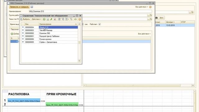Click the magnifier icon of the Группа field
Image resolution: width=199 pixels, height=112 pixels.
(x=151, y=15)
